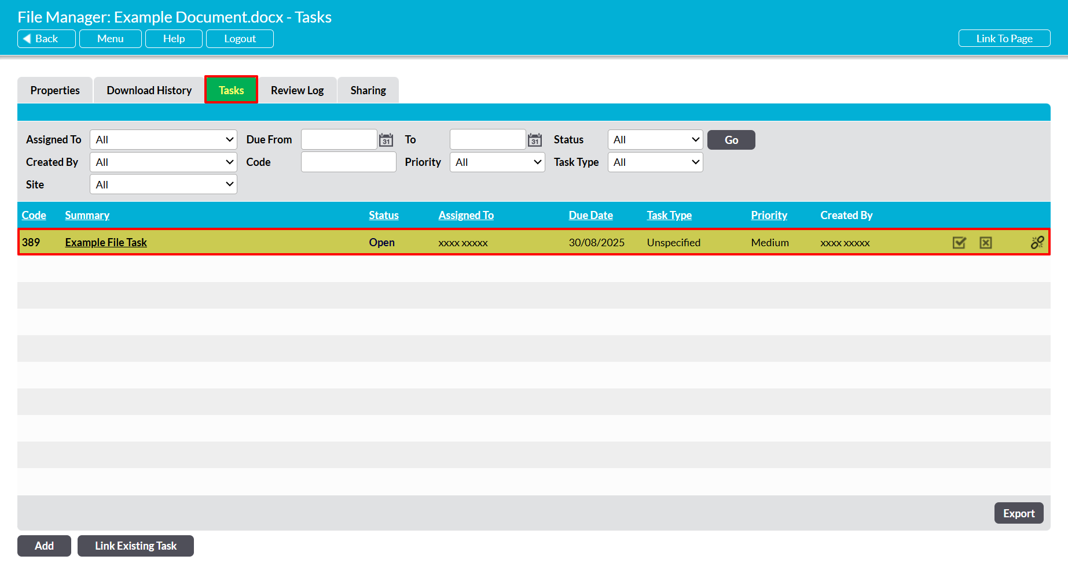
Task: Open the Example File Task link
Action: tap(106, 243)
